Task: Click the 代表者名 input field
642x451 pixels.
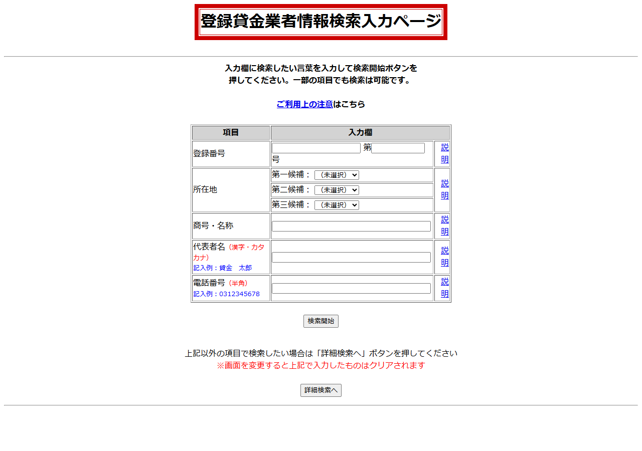Action: 351,258
